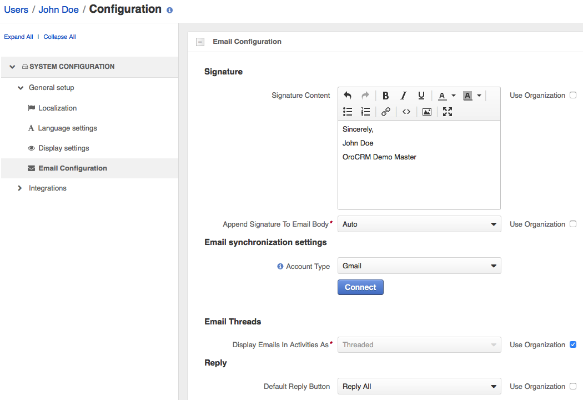Click Collapse All link
The width and height of the screenshot is (583, 400).
pyautogui.click(x=59, y=37)
